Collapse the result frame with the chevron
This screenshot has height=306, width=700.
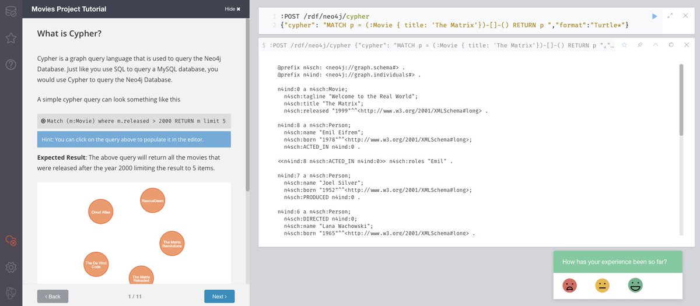point(655,45)
